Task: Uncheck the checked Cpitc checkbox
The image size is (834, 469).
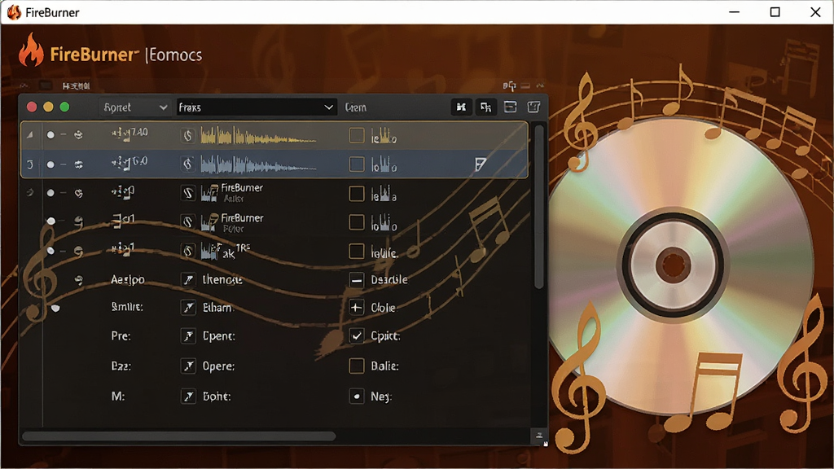Action: pos(357,335)
